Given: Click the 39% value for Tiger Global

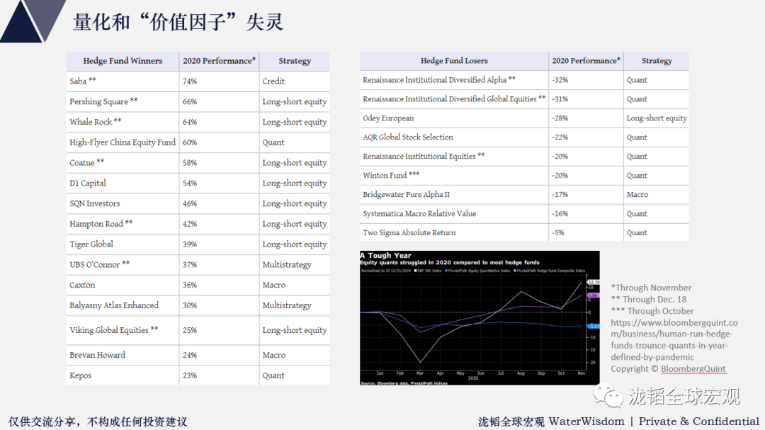Looking at the screenshot, I should click(190, 244).
